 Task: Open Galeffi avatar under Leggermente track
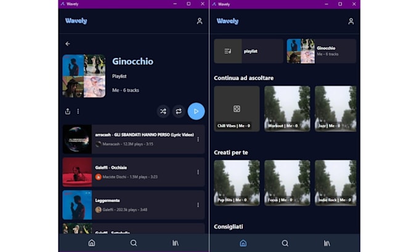pyautogui.click(x=99, y=209)
